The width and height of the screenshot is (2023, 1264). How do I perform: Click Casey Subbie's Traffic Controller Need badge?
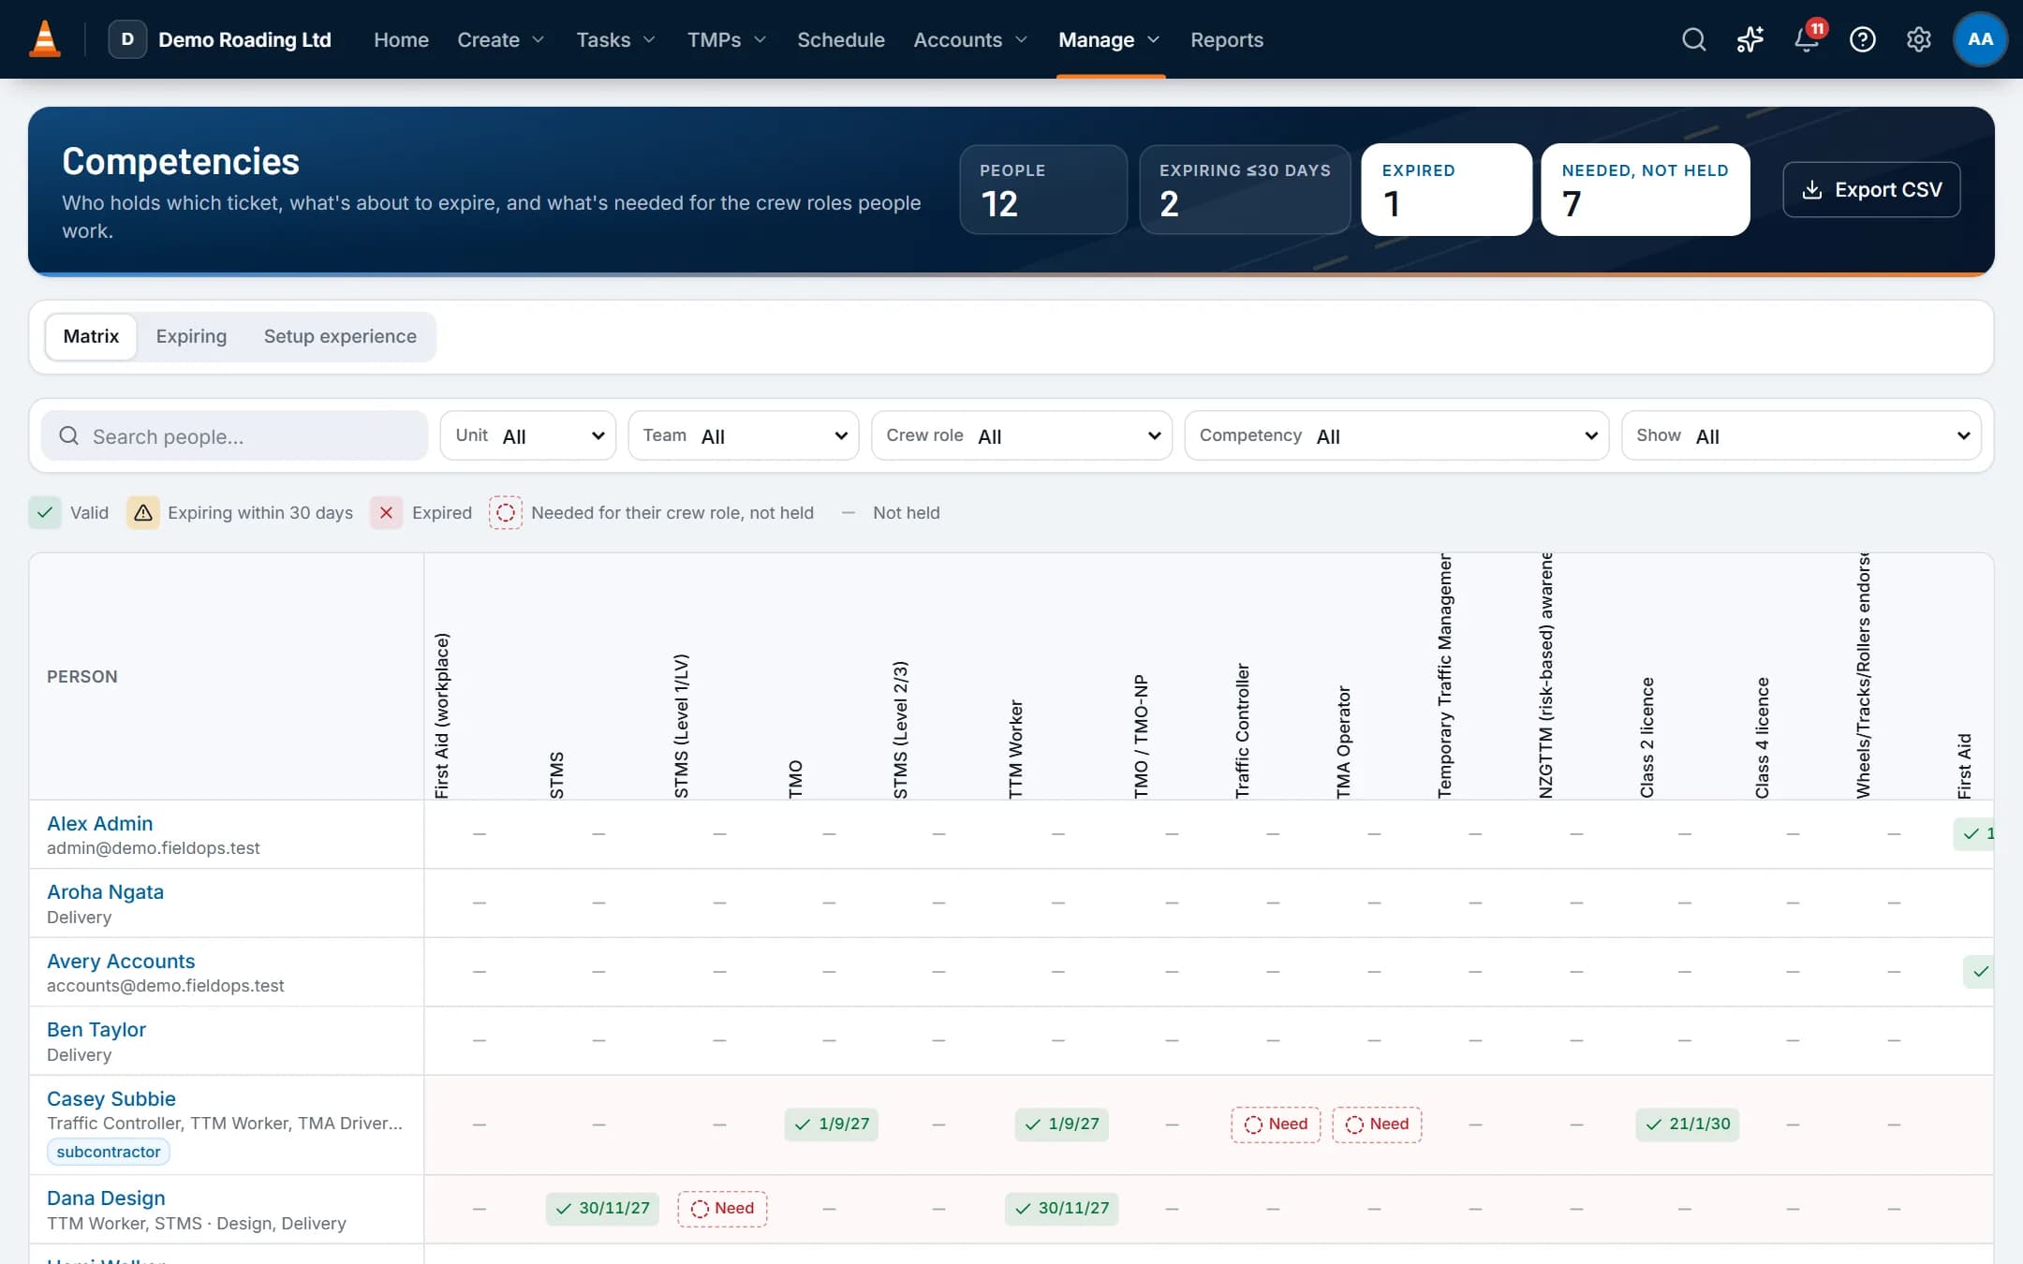coord(1275,1124)
